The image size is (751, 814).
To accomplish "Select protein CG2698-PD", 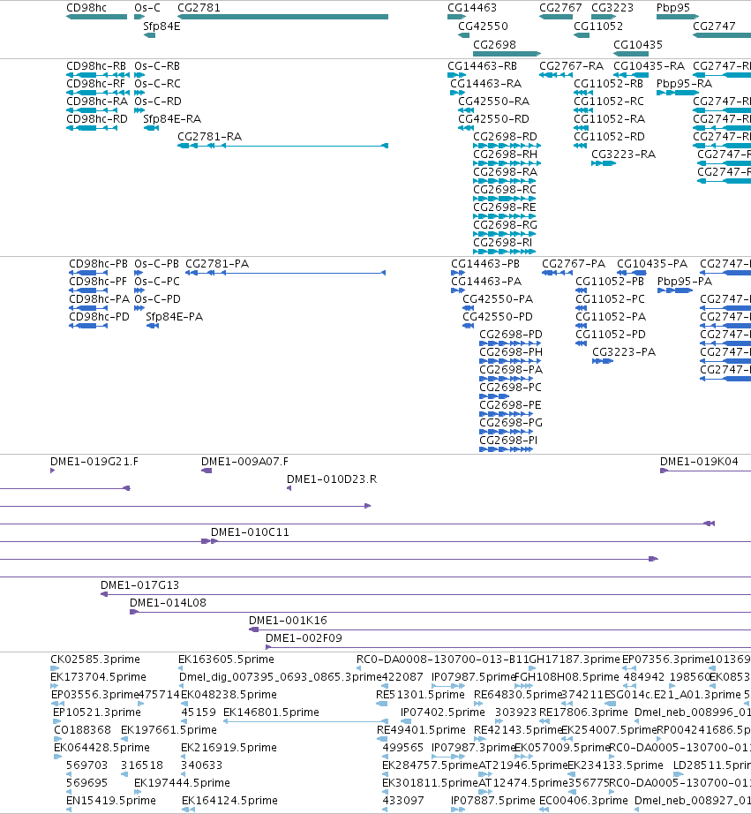I will pos(510,343).
